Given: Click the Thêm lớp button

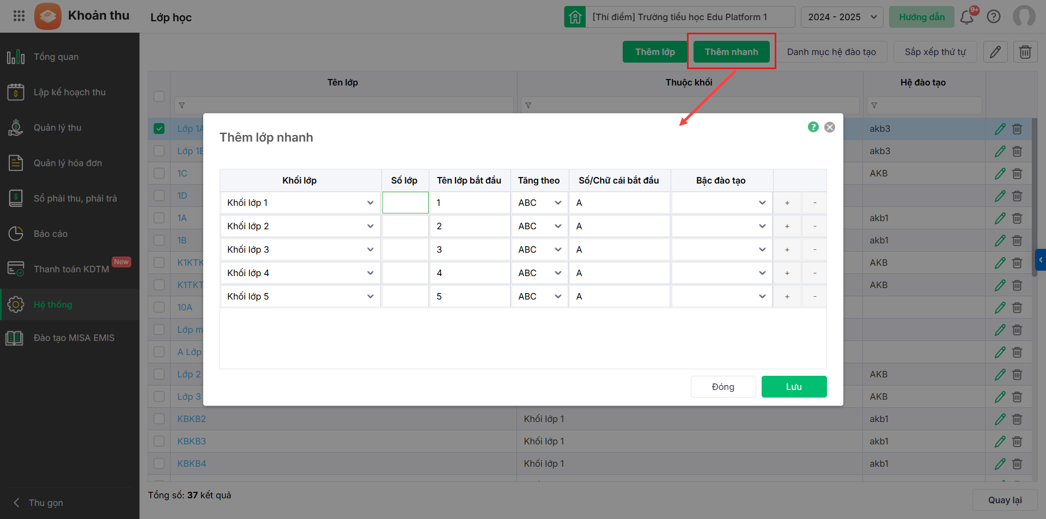Looking at the screenshot, I should pyautogui.click(x=655, y=52).
